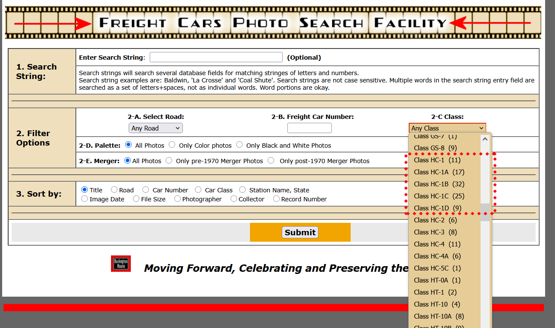Sort by Station Name, State
This screenshot has width=555, height=328.
click(x=243, y=190)
